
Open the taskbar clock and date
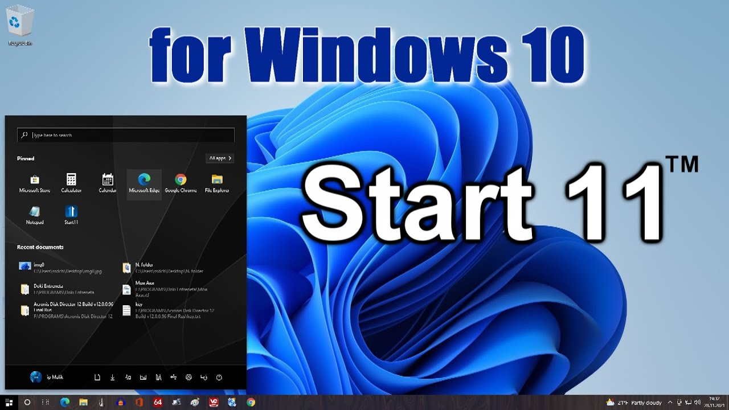715,403
